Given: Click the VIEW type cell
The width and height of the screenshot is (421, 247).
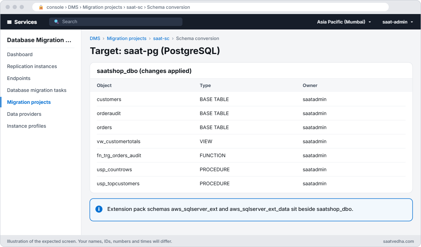Looking at the screenshot, I should pos(206,141).
